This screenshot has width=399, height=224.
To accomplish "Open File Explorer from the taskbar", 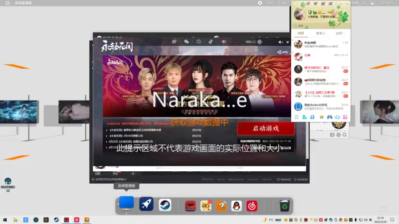I will tap(15, 220).
